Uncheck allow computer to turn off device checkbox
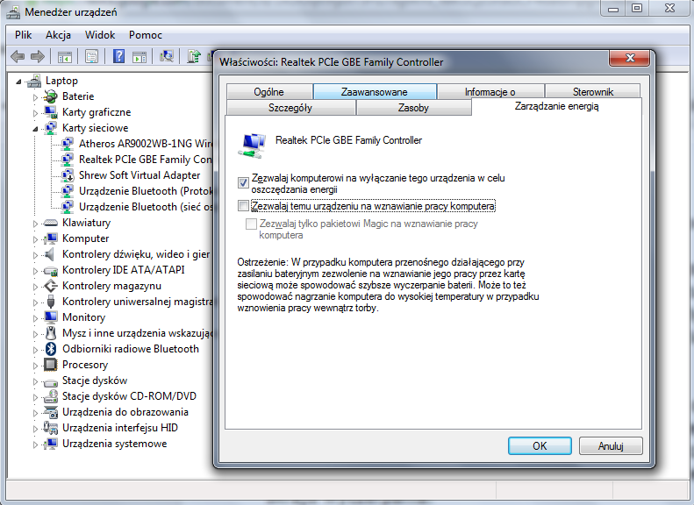This screenshot has height=505, width=694. coord(243,182)
